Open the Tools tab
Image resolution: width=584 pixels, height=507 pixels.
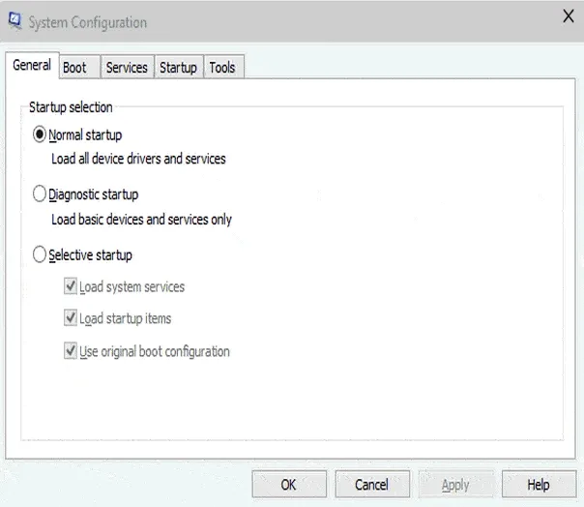[x=222, y=67]
